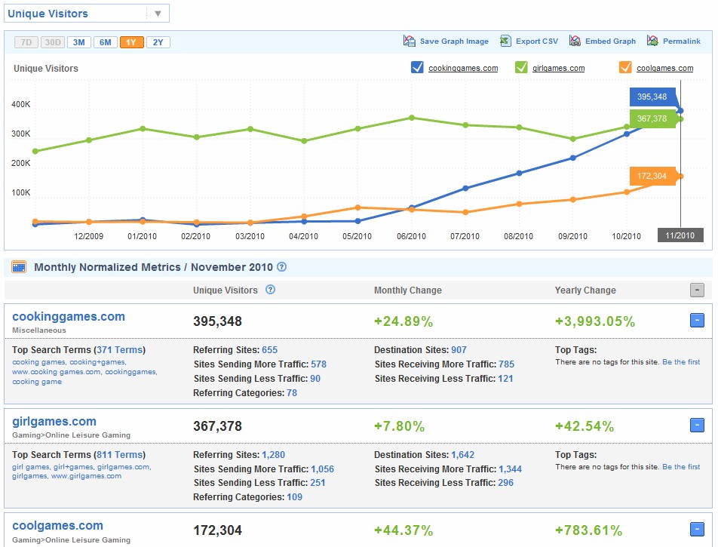
Task: Click the 'www.cooking games.com' search term
Action: tap(57, 372)
